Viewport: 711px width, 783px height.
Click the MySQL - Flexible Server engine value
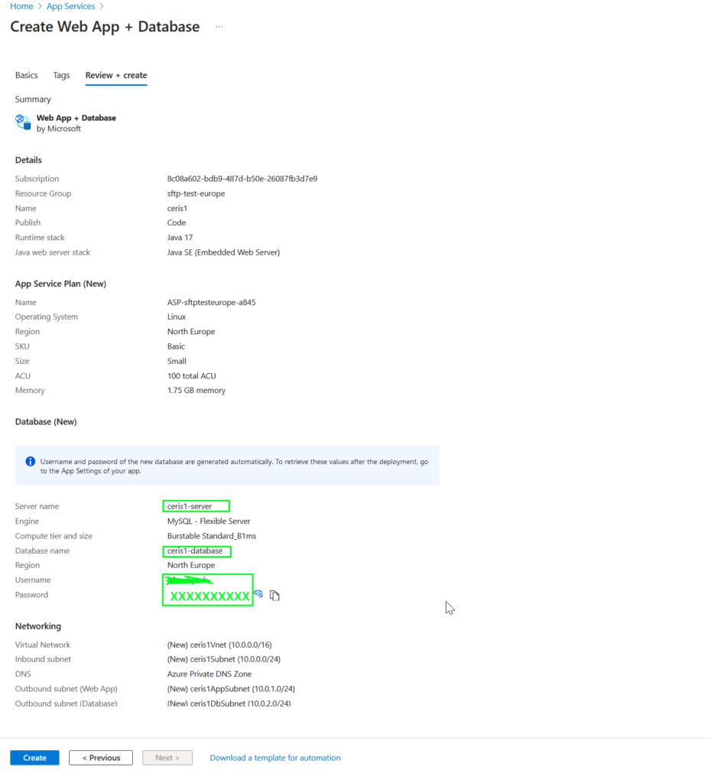click(209, 521)
